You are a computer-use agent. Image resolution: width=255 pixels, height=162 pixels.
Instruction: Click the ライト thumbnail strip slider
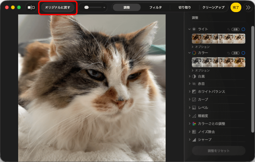[x=219, y=39]
